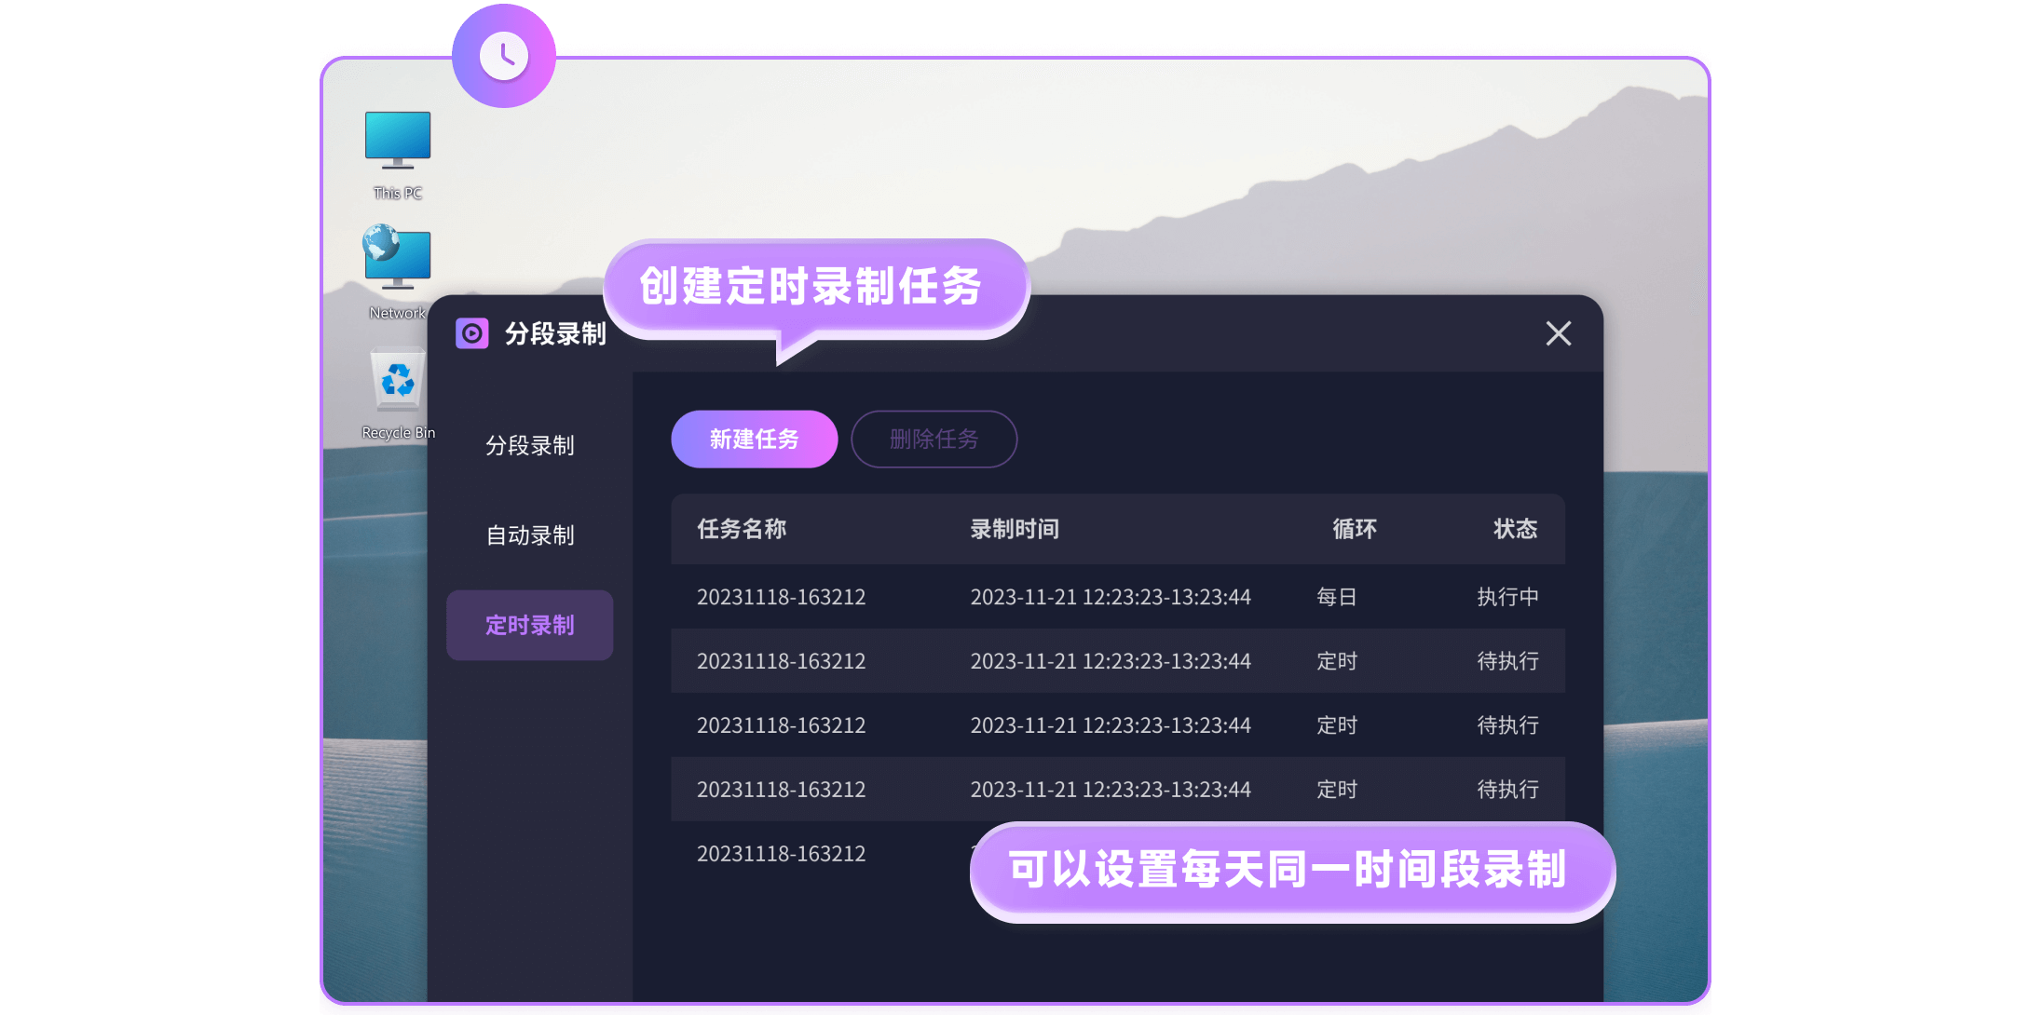Switch to 分段录制 sidebar tab
The width and height of the screenshot is (2031, 1015).
529,445
